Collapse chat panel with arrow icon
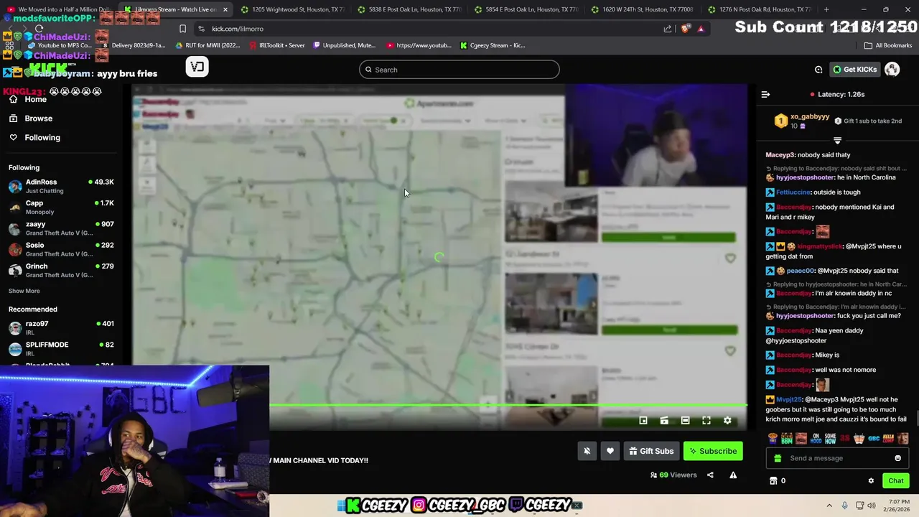 (765, 94)
